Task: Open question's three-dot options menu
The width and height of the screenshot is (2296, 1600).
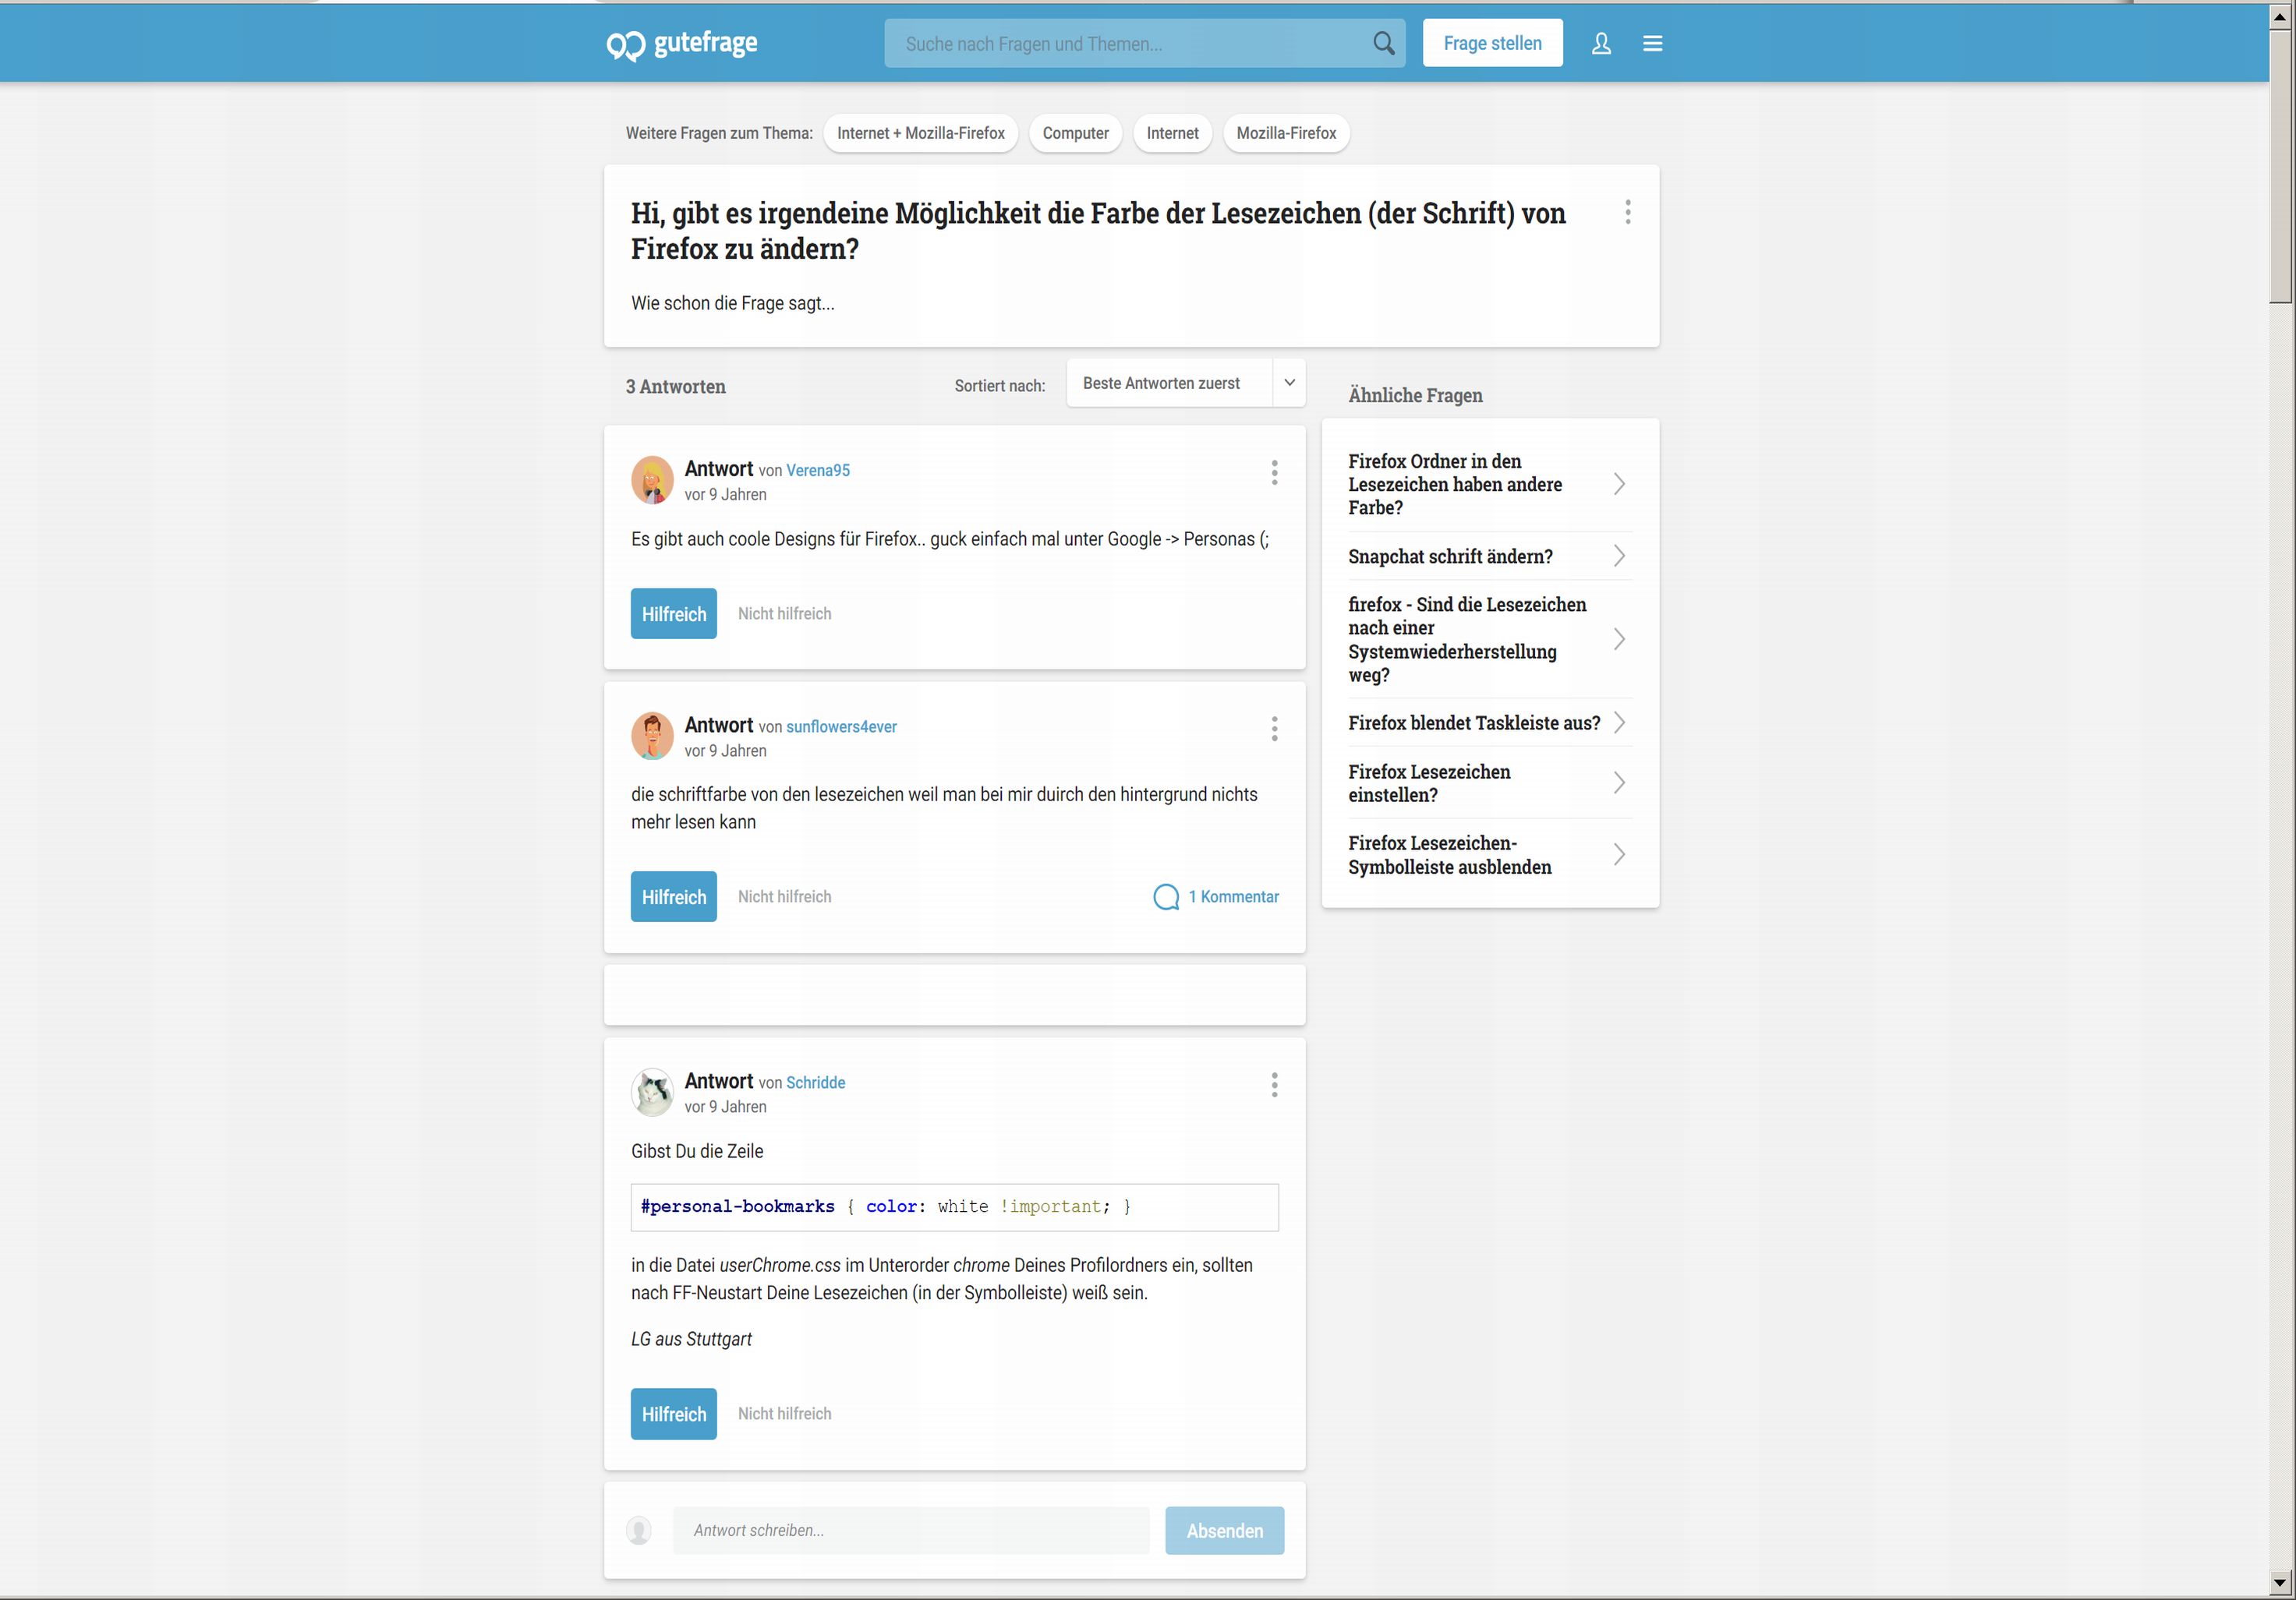Action: tap(1627, 212)
